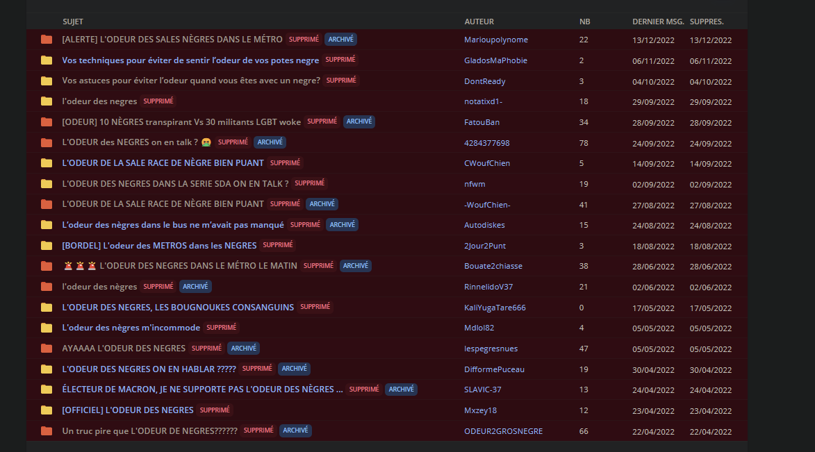Click the folder icon for RinnelidoV37's thread

[x=47, y=287]
